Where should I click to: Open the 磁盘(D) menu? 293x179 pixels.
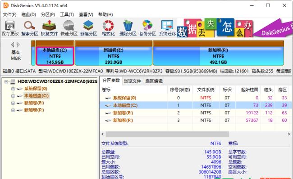28,14
